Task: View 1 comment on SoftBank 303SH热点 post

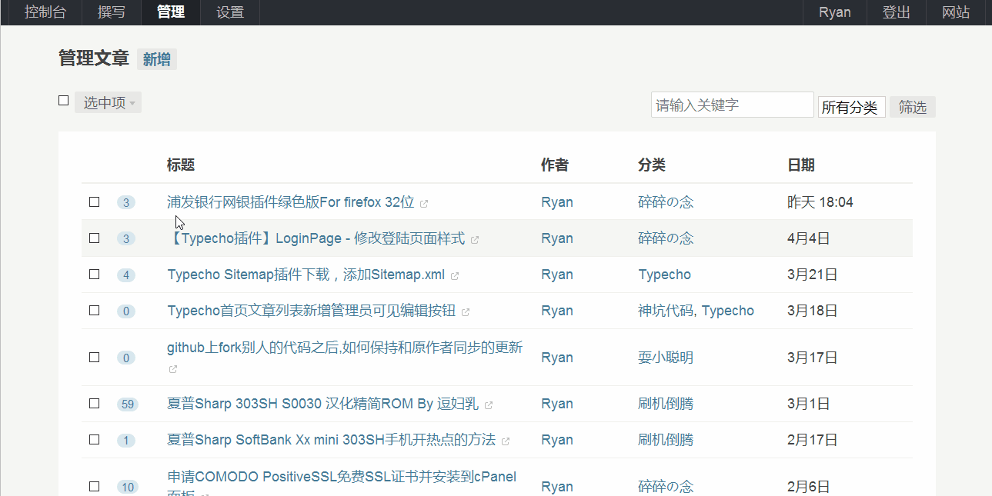Action: (x=126, y=441)
